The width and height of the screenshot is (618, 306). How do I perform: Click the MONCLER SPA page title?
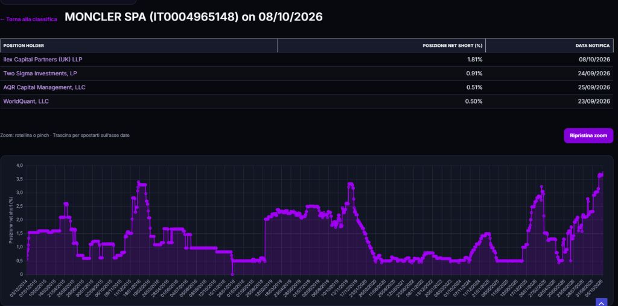pyautogui.click(x=194, y=16)
